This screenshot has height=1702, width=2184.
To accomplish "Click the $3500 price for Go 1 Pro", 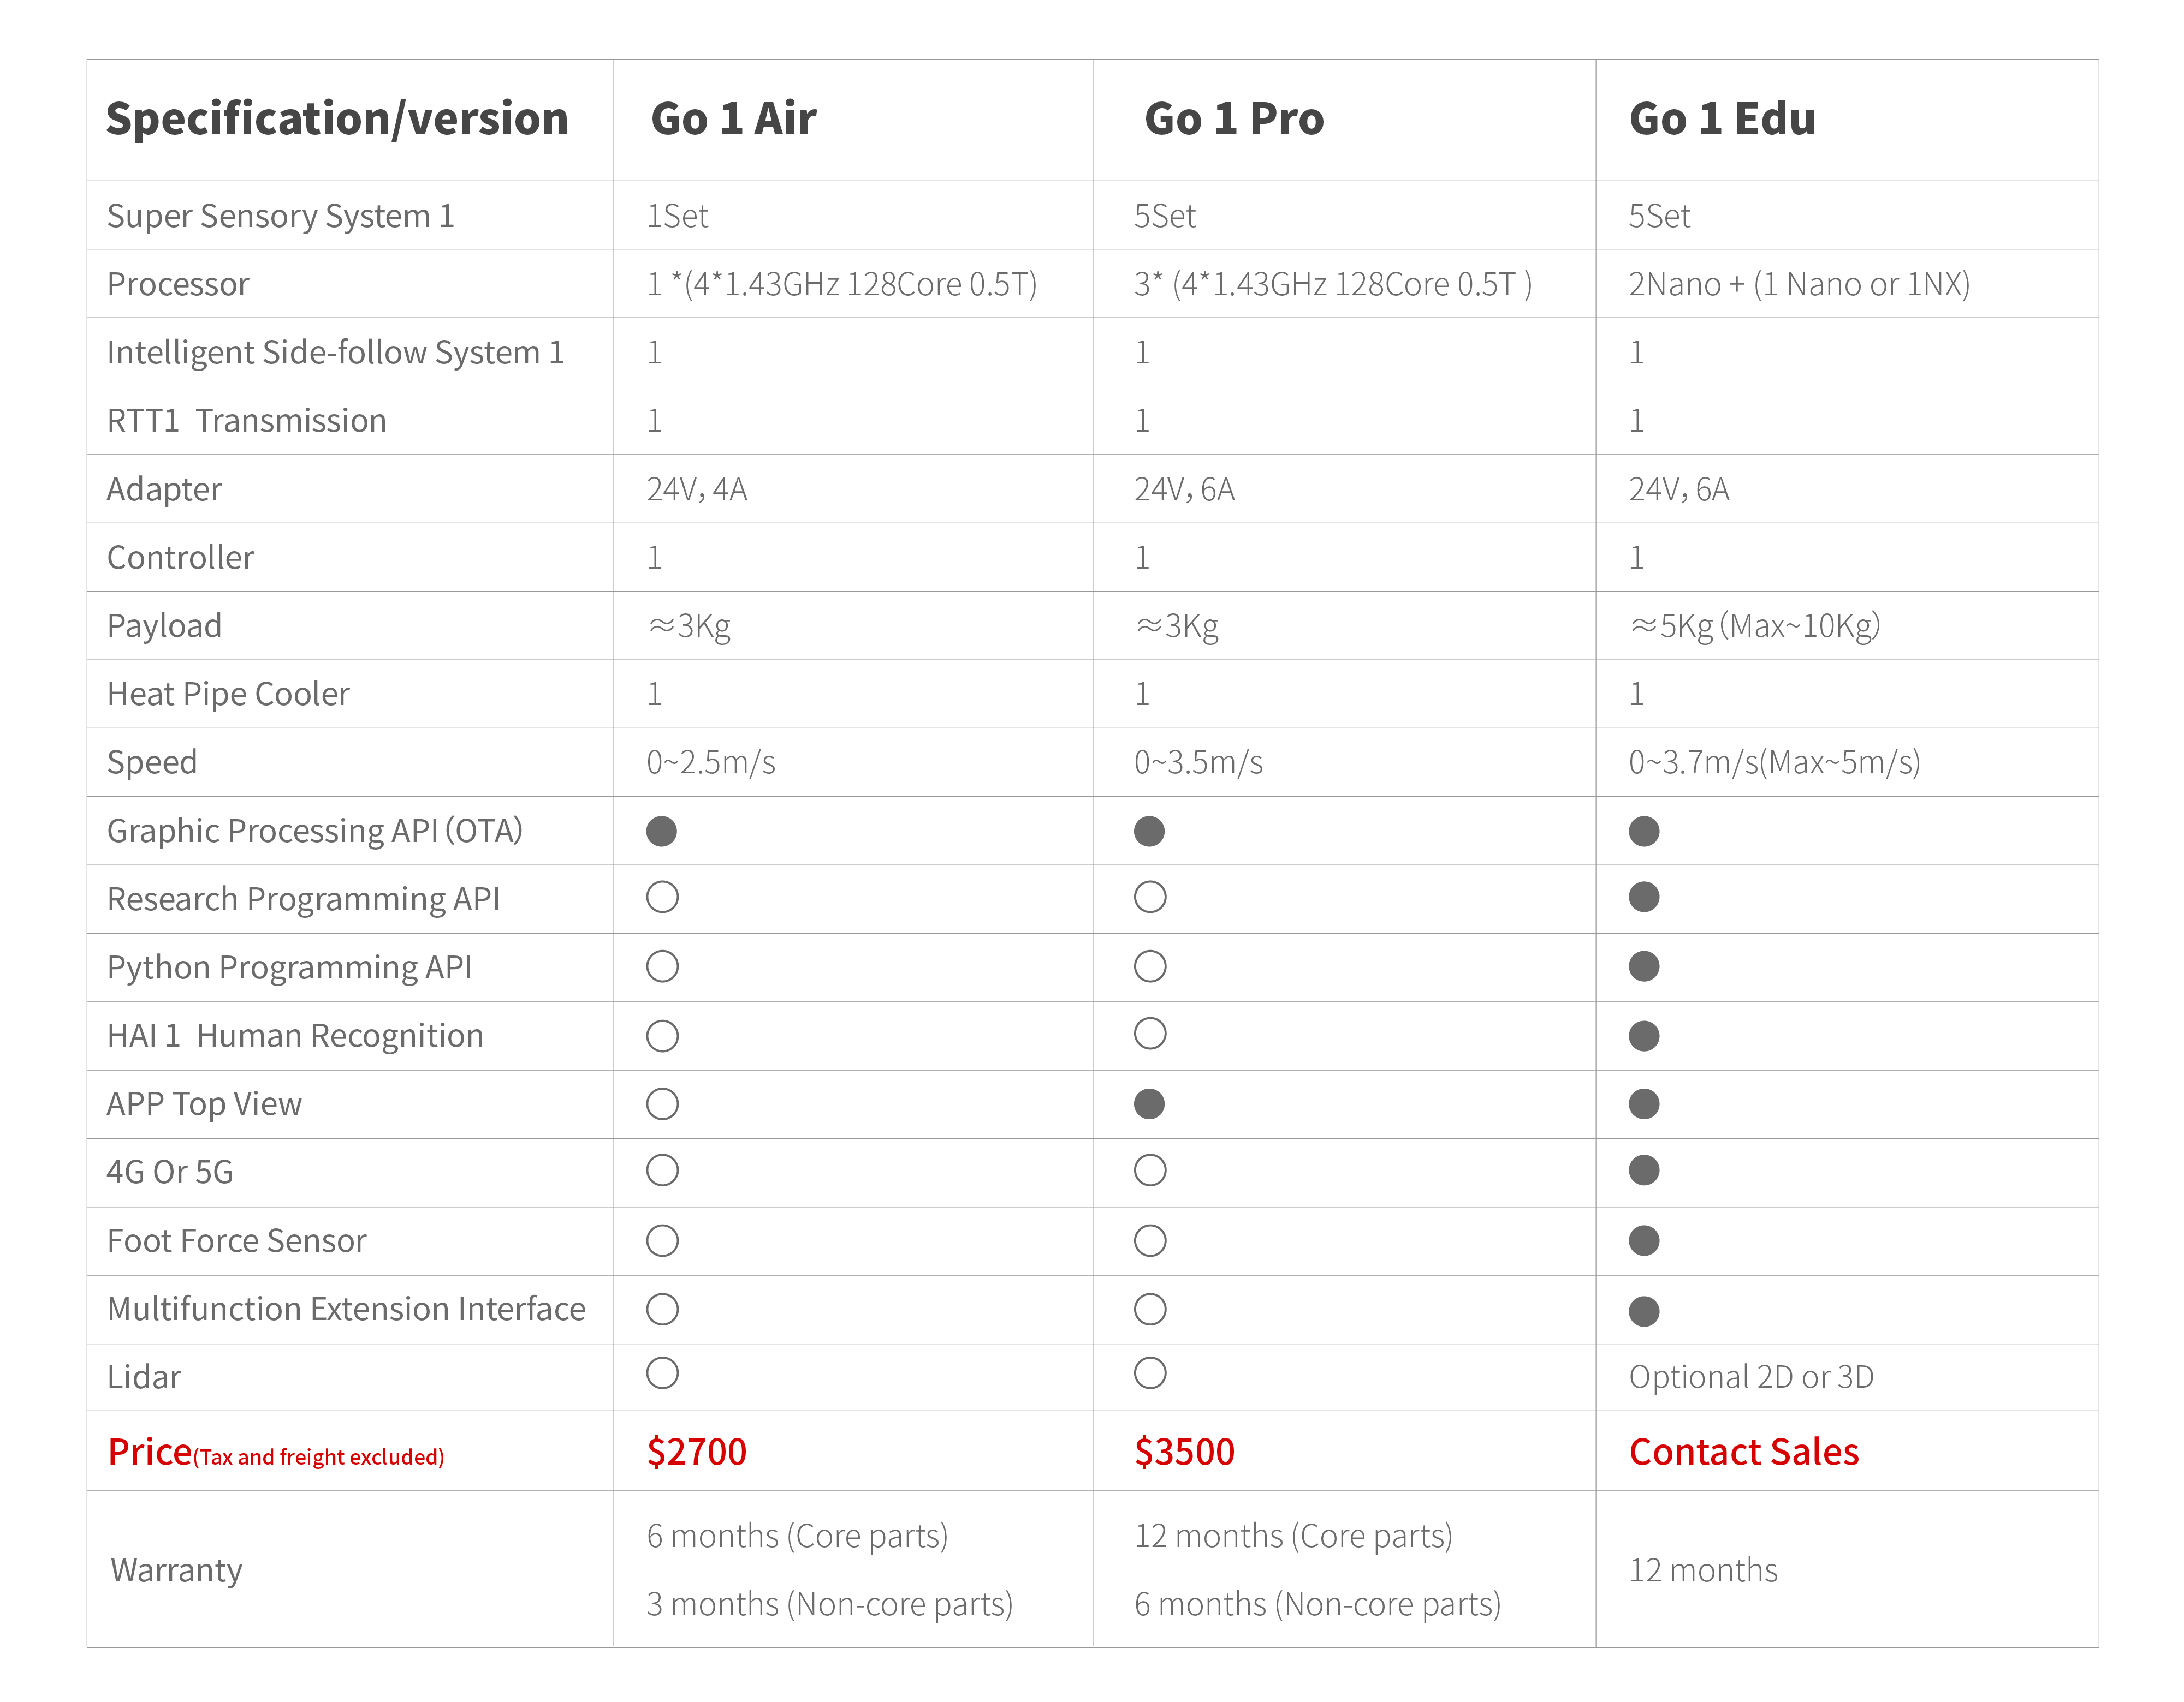I will tap(1184, 1451).
